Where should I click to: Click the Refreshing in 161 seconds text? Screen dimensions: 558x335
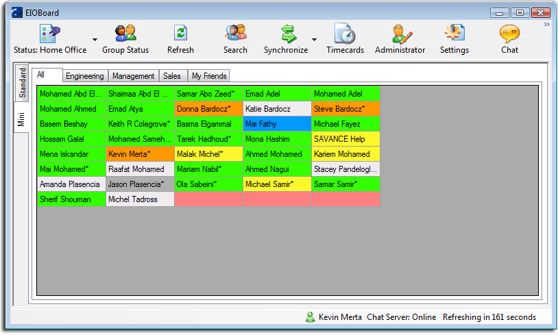coord(489,317)
